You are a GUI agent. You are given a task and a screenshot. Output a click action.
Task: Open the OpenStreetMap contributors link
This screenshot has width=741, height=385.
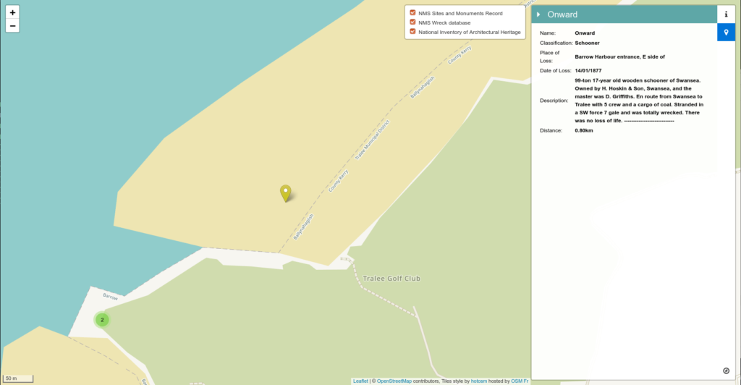pos(394,381)
